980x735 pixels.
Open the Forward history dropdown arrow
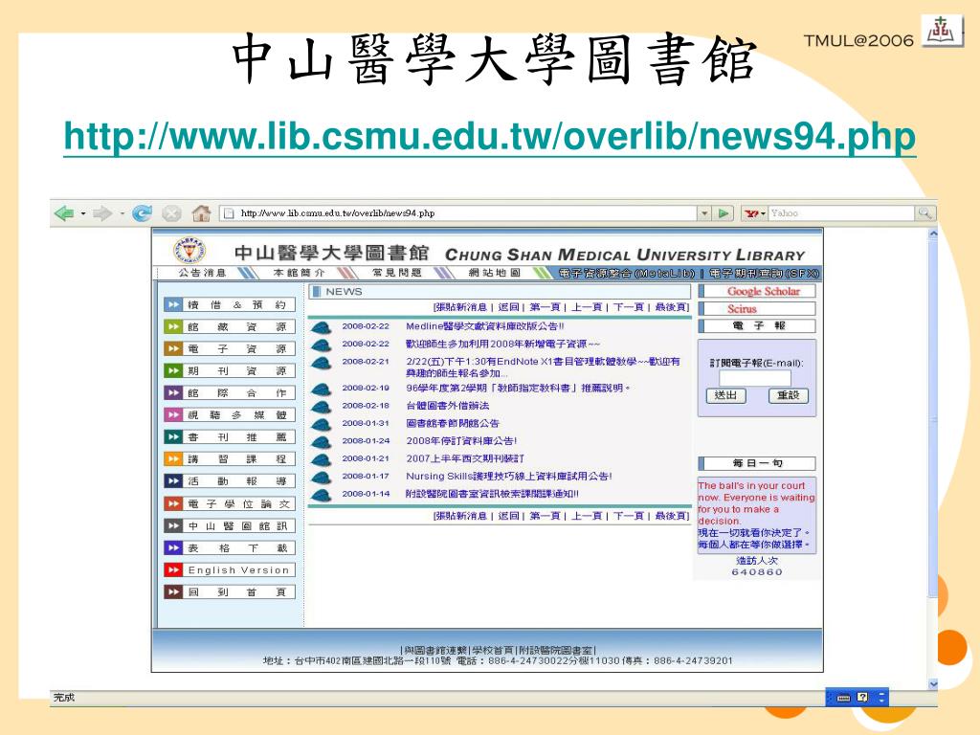point(122,213)
